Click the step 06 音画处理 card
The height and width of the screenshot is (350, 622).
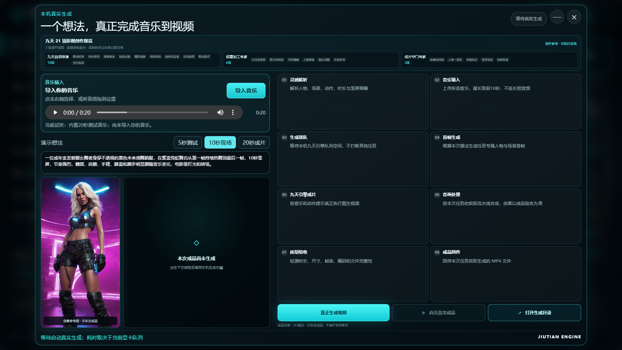point(506,217)
